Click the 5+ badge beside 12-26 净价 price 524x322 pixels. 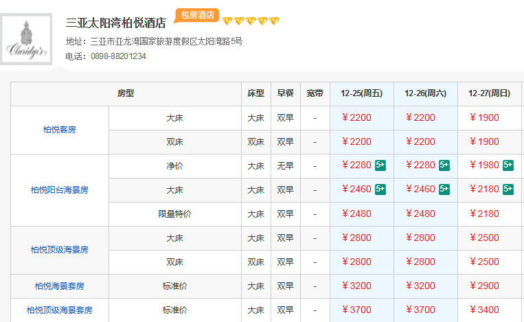[x=444, y=165]
